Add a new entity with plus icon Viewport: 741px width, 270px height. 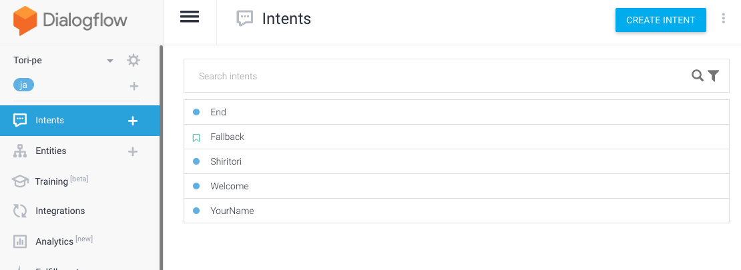pos(133,151)
